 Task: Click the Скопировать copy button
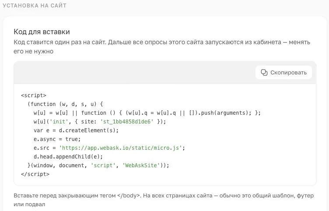(283, 72)
